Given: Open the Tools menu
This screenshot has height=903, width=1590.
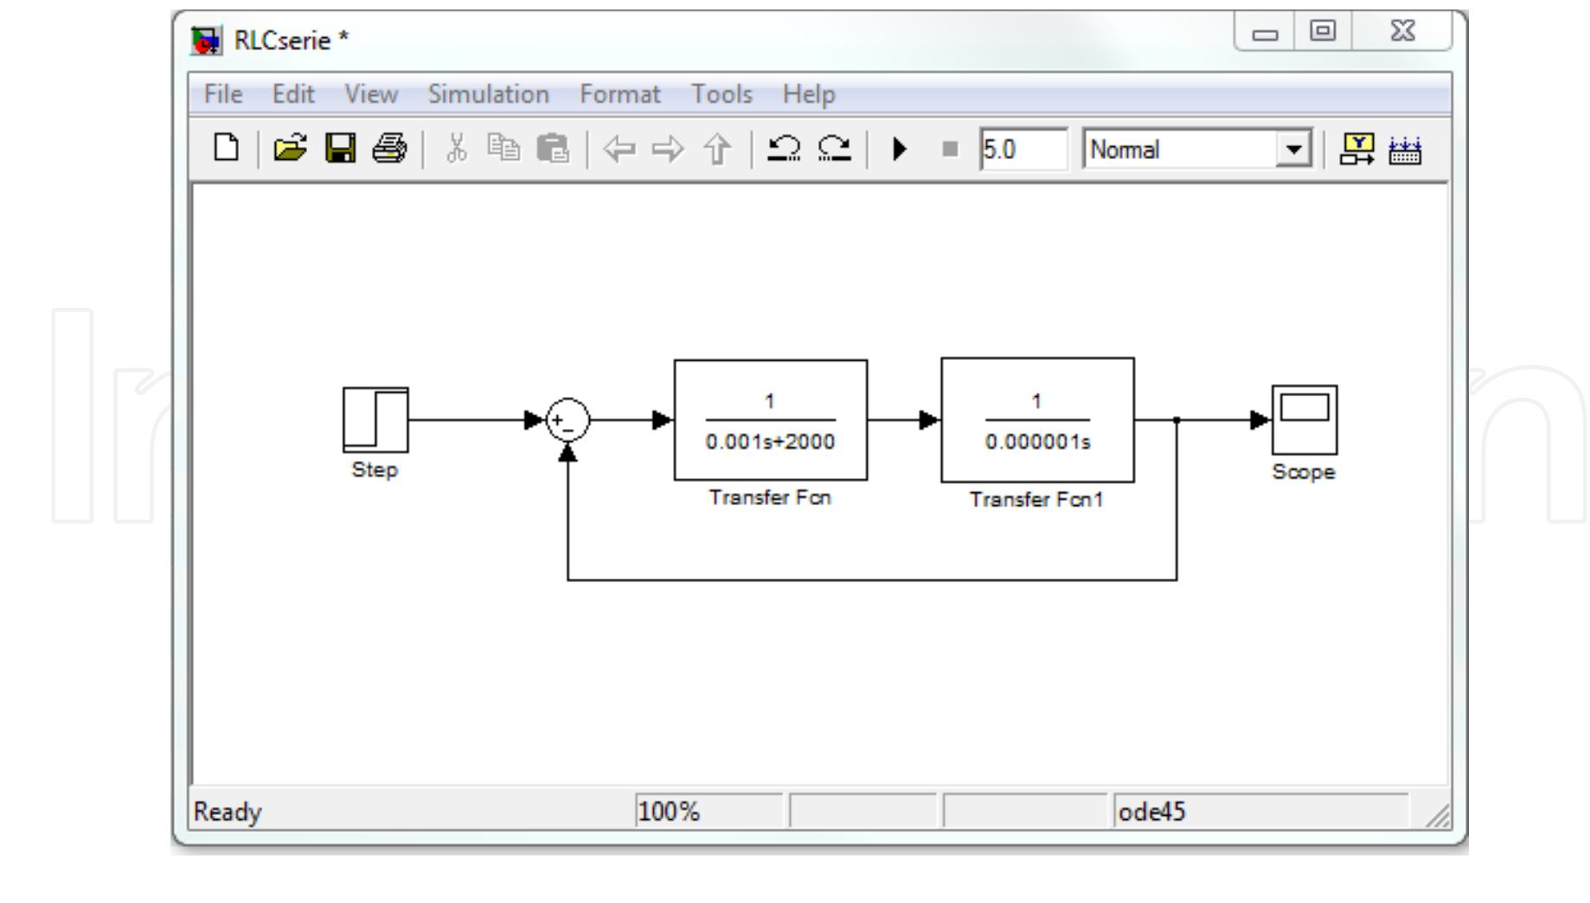Looking at the screenshot, I should (x=721, y=93).
